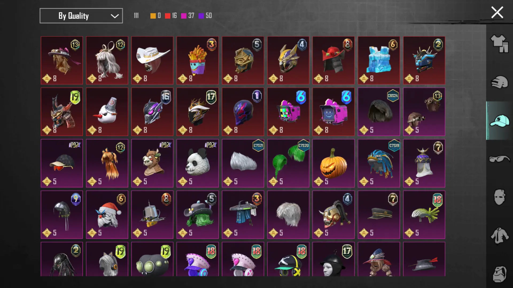This screenshot has height=288, width=513.
Task: Select the helmet category icon in sidebar
Action: point(499,82)
